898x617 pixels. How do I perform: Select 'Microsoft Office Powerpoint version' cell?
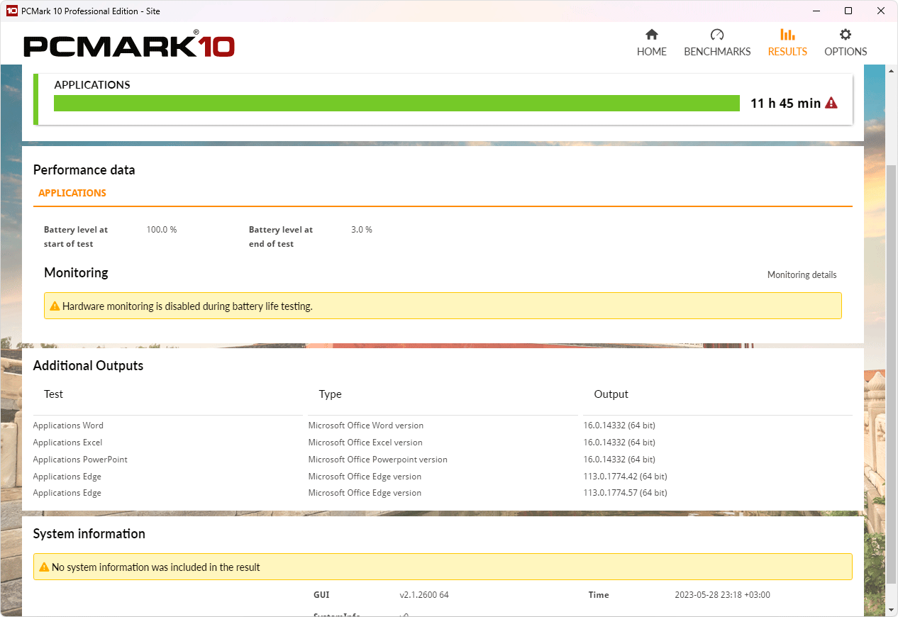tap(378, 460)
